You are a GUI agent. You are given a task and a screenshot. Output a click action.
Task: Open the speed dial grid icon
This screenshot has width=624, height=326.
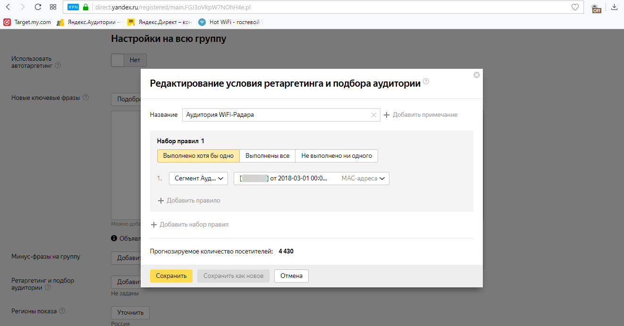coord(53,7)
